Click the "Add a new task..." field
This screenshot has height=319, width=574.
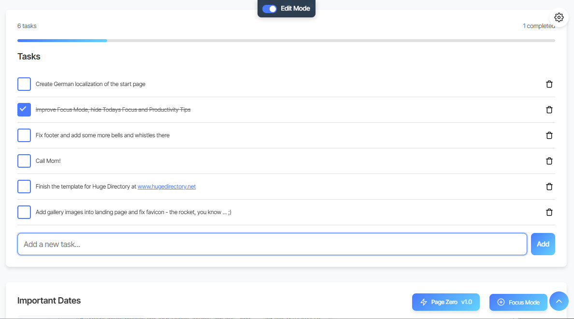[x=272, y=244]
